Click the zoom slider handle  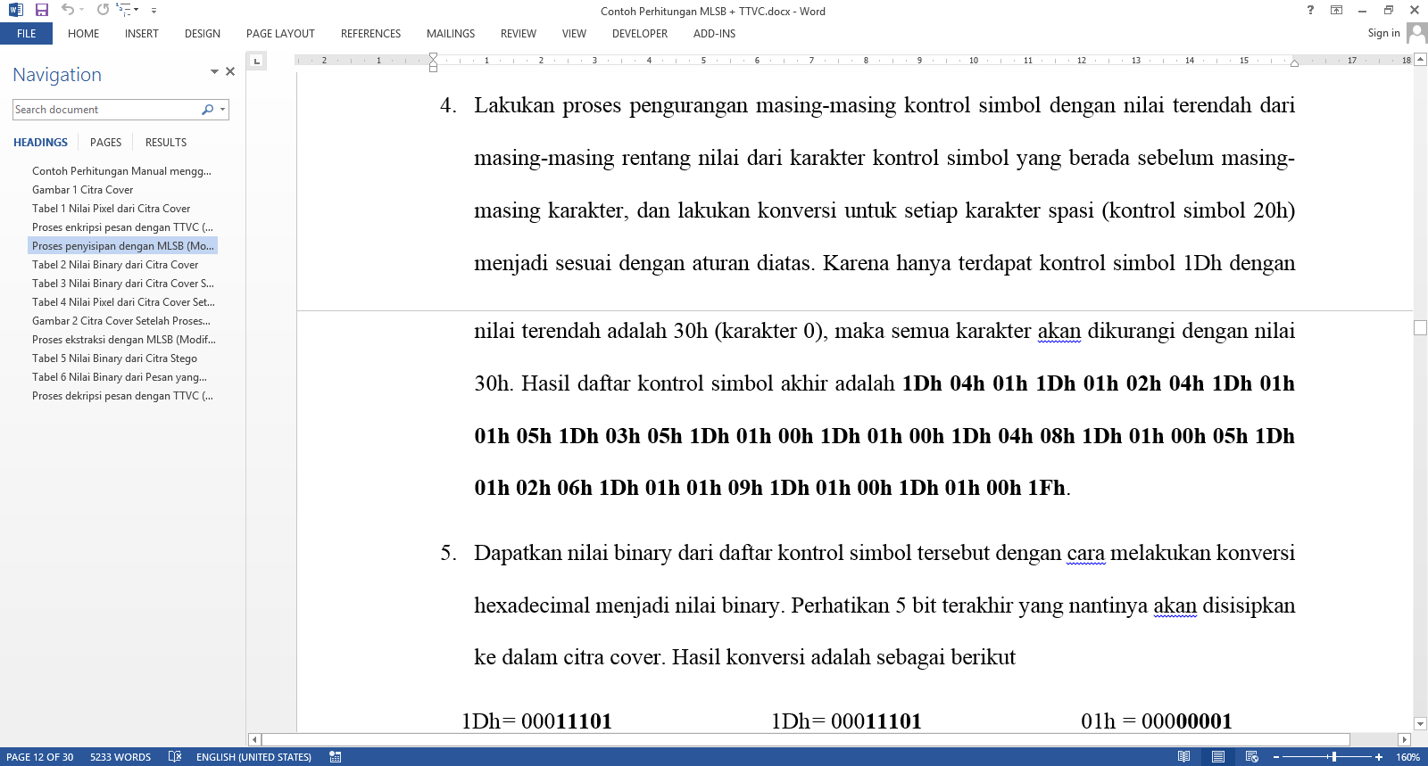point(1333,756)
